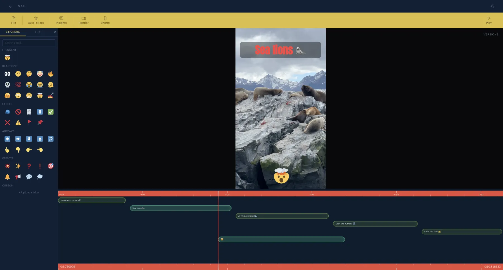Screen dimensions: 503x270
Task: Add the left arrow sticker
Action: tap(7, 139)
